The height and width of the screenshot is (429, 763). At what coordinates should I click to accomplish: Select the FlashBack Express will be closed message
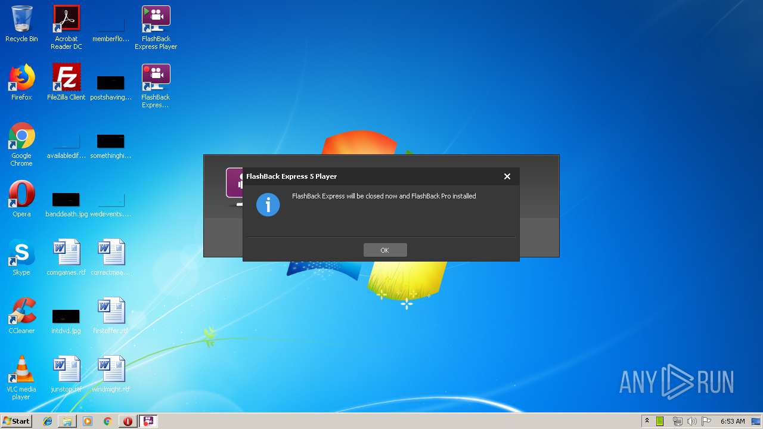coord(384,196)
